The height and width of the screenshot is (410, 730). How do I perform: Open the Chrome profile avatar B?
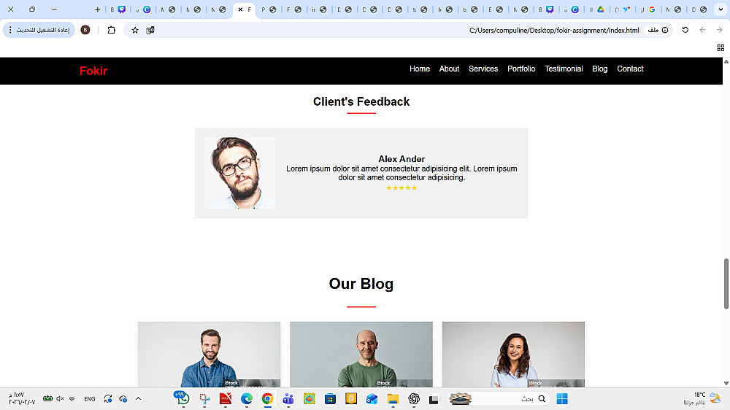coord(85,30)
